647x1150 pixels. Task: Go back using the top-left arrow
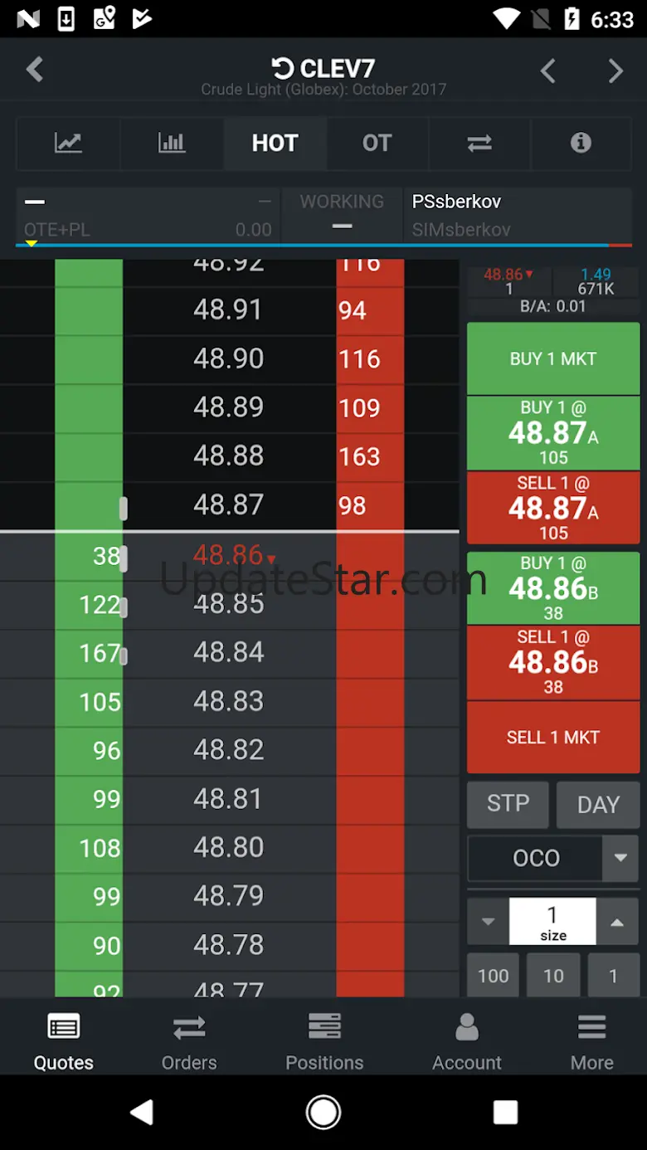click(x=35, y=70)
